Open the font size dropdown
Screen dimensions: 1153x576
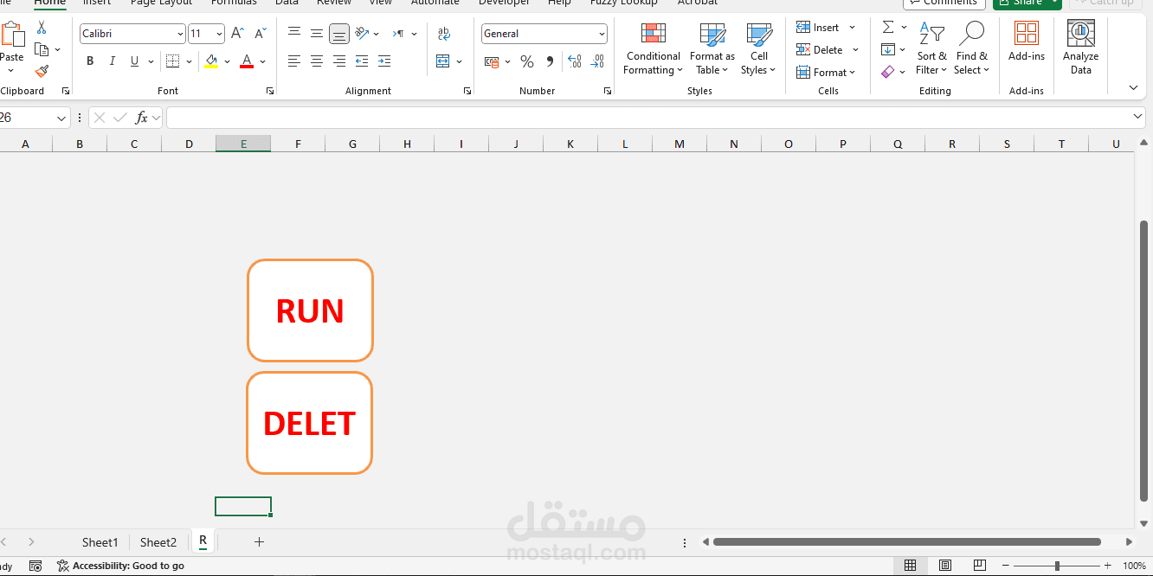click(x=218, y=34)
